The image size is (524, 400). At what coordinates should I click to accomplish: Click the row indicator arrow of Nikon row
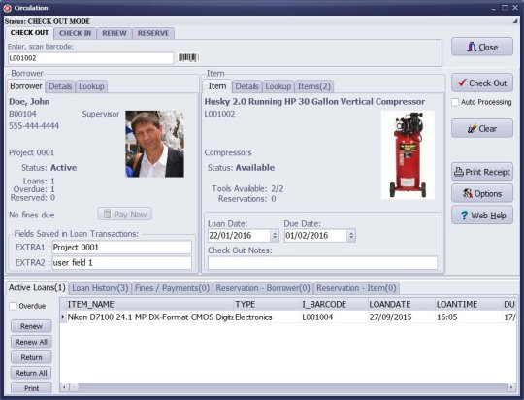click(x=63, y=317)
